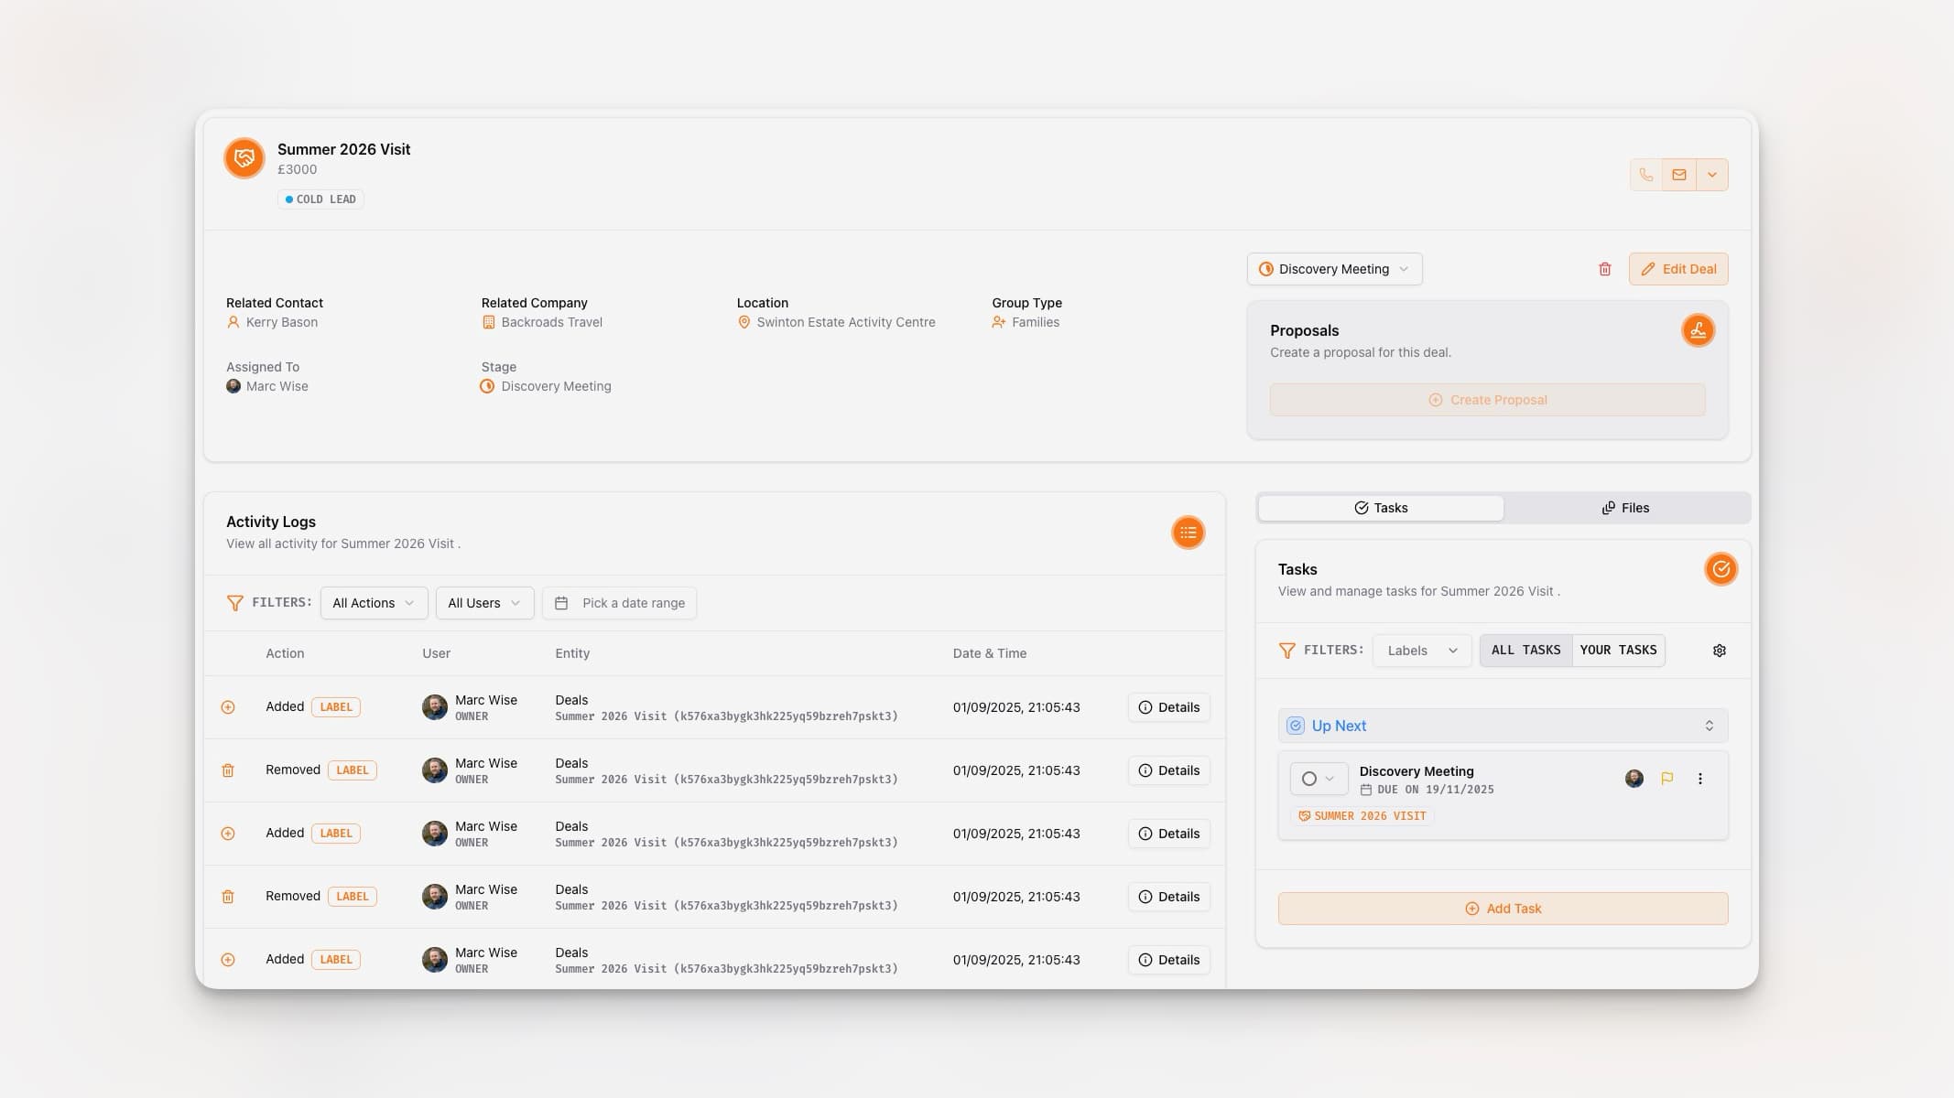Select the ALL TASKS filter toggle
The image size is (1954, 1098).
(1525, 651)
